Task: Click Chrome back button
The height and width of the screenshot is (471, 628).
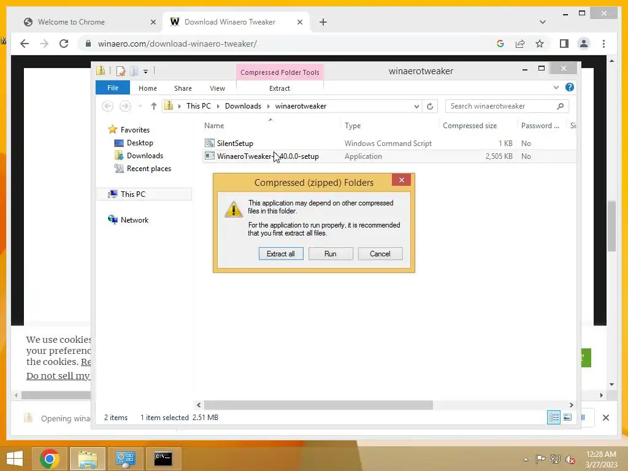Action: [x=25, y=44]
